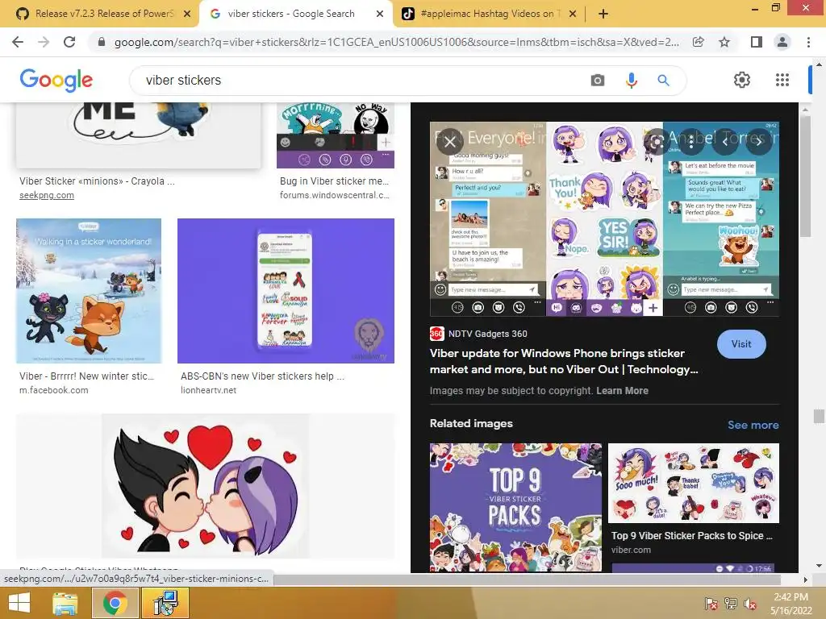
Task: Click the large Viber Windows Phone preview
Action: 604,219
